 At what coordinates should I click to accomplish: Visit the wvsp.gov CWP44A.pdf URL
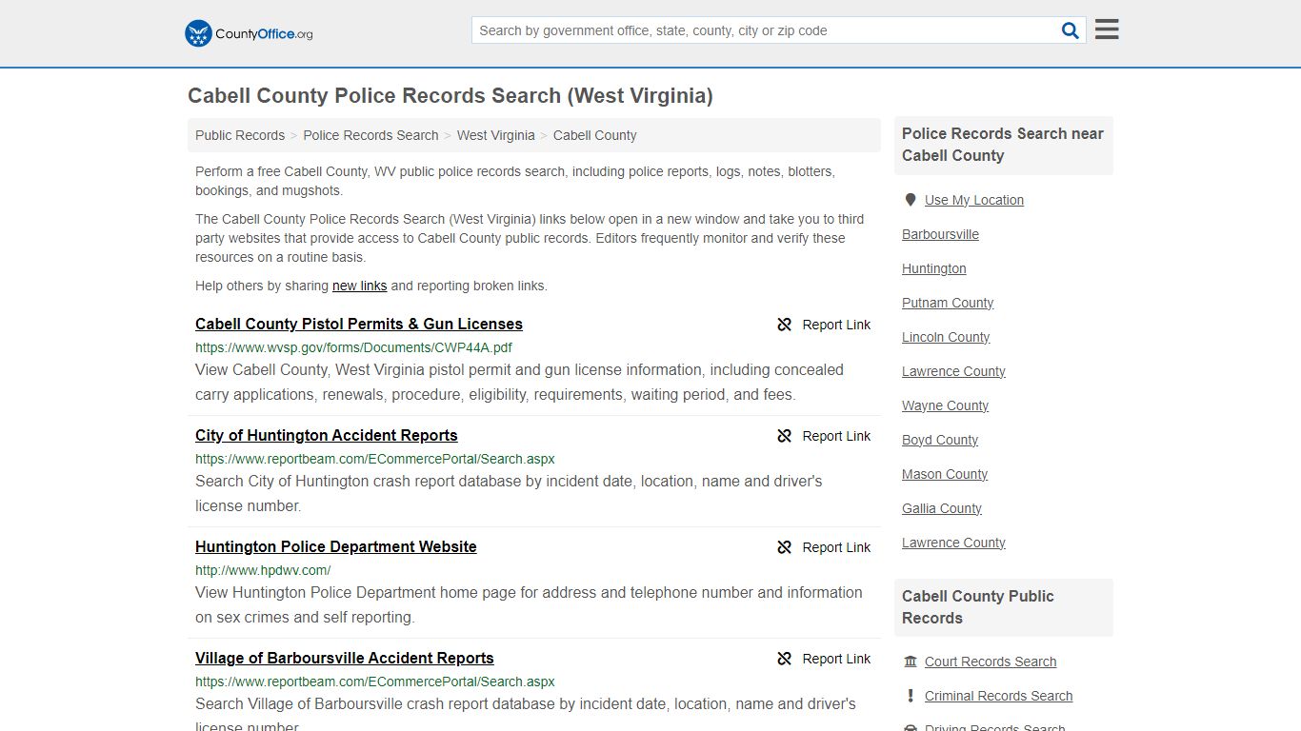pos(353,347)
